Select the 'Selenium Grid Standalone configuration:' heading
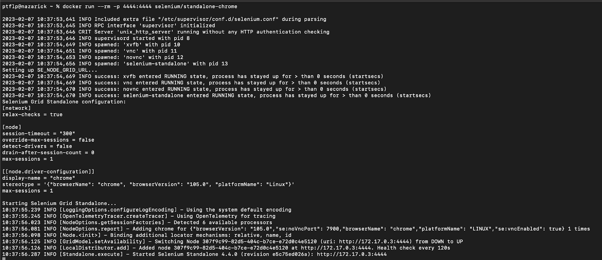The image size is (602, 260). point(64,102)
